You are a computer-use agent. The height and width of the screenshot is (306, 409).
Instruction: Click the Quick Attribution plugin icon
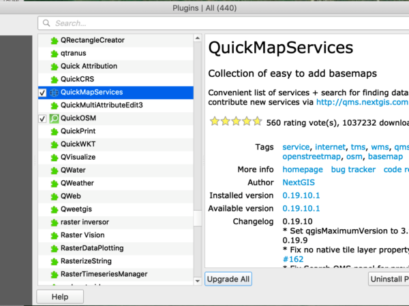(x=55, y=67)
